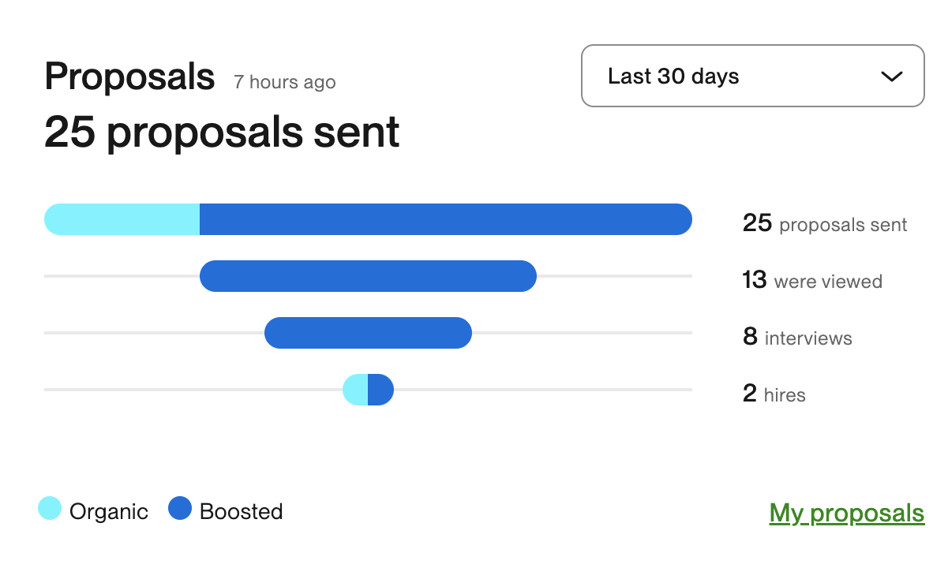Click organic segment of the hires bar

(357, 390)
